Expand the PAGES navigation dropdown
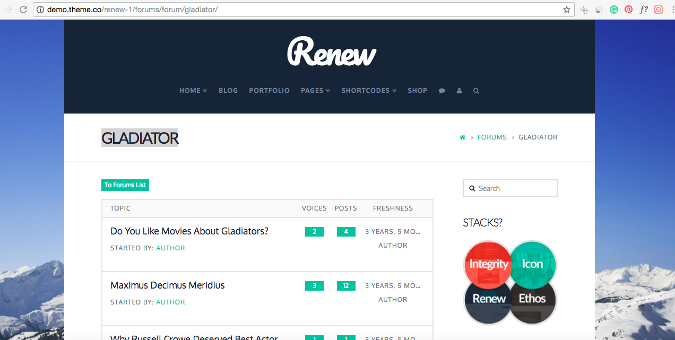Image resolution: width=675 pixels, height=340 pixels. click(315, 91)
